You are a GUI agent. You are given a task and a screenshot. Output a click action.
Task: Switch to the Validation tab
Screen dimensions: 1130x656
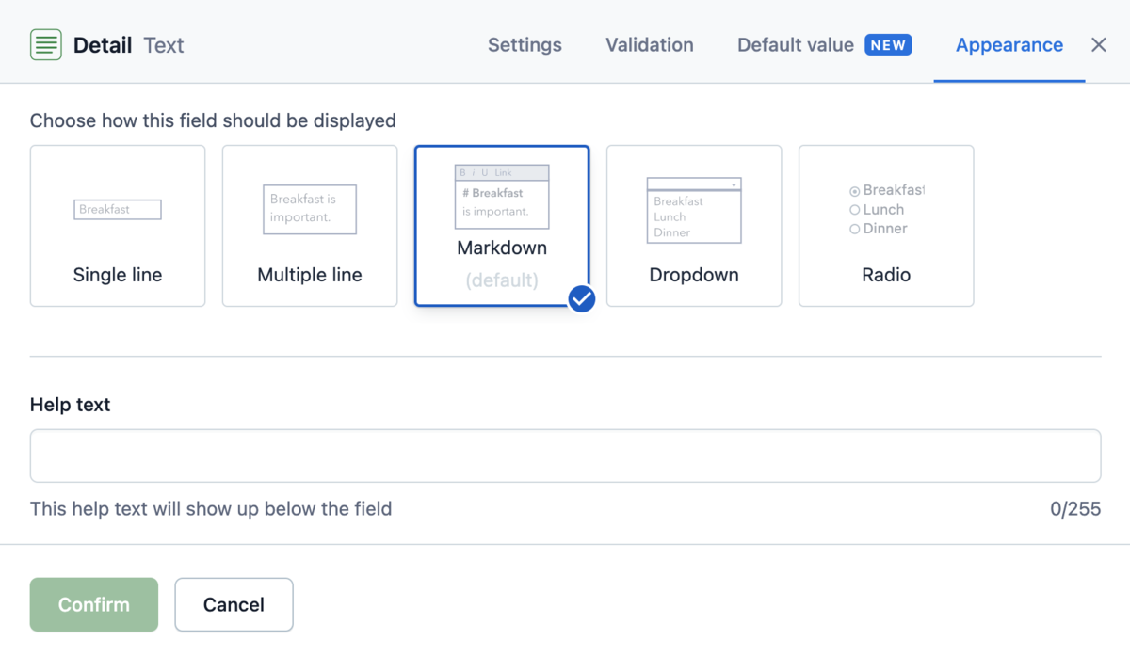pyautogui.click(x=650, y=45)
